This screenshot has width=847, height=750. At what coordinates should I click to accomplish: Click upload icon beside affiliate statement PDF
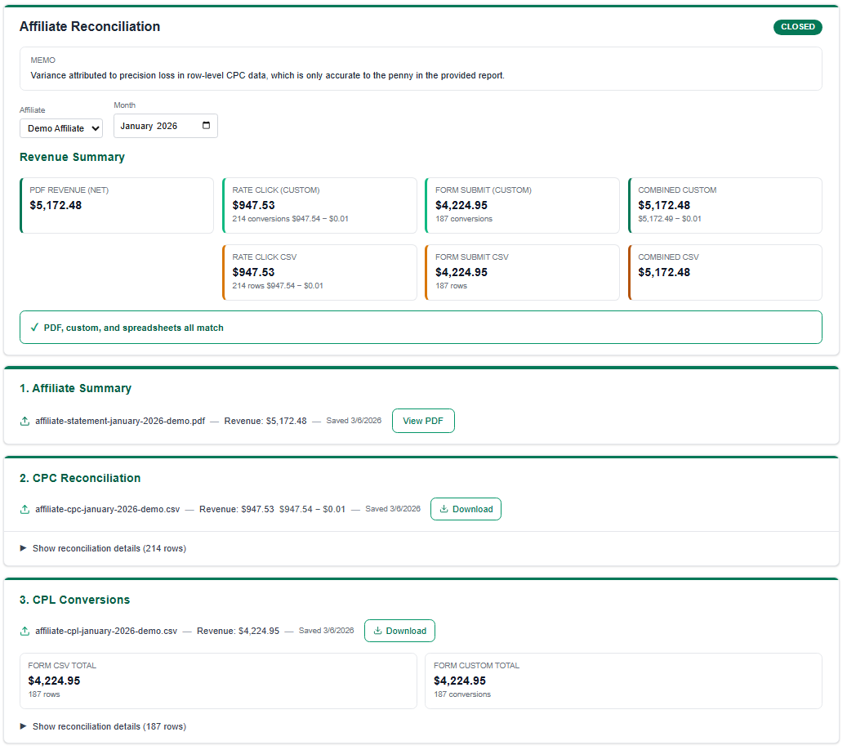point(25,422)
